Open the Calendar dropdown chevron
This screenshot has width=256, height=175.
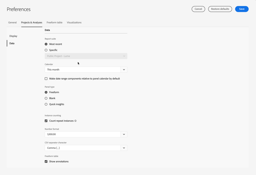[124, 69]
